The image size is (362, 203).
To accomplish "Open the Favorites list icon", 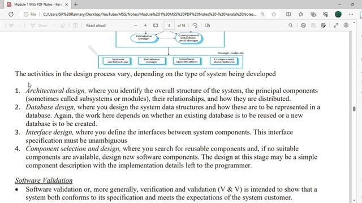I will [x=300, y=14].
